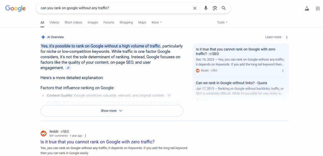Click Reddit logo icon in source card
The width and height of the screenshot is (323, 156).
pyautogui.click(x=198, y=70)
